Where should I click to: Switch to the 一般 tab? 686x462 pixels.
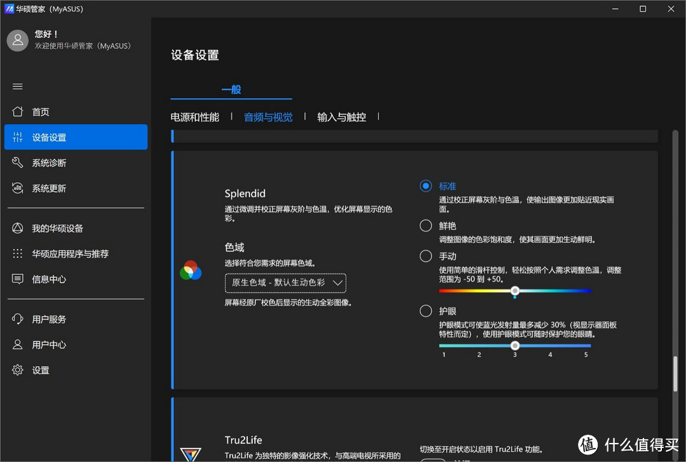point(231,89)
